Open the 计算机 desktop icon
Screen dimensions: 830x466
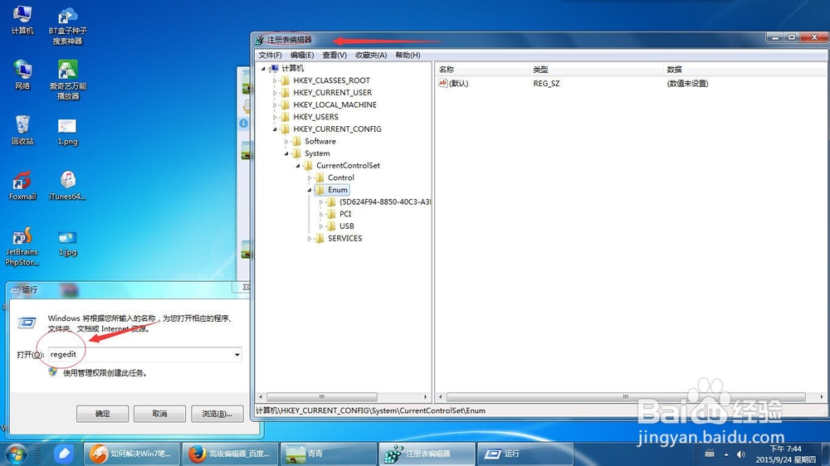22,20
